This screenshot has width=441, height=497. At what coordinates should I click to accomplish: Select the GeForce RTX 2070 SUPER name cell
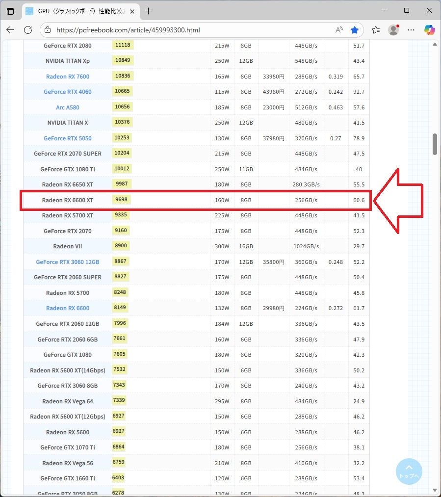pos(68,154)
